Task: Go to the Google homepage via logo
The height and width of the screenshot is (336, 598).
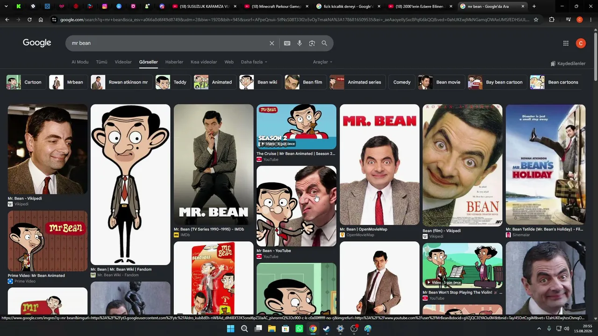Action: pyautogui.click(x=37, y=43)
